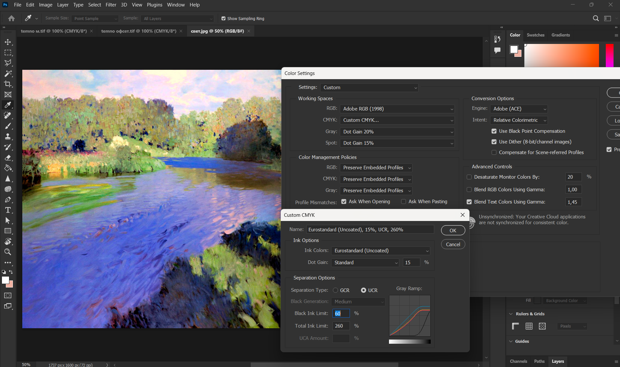Open the conversion Engine dropdown
The width and height of the screenshot is (620, 367).
click(x=519, y=109)
